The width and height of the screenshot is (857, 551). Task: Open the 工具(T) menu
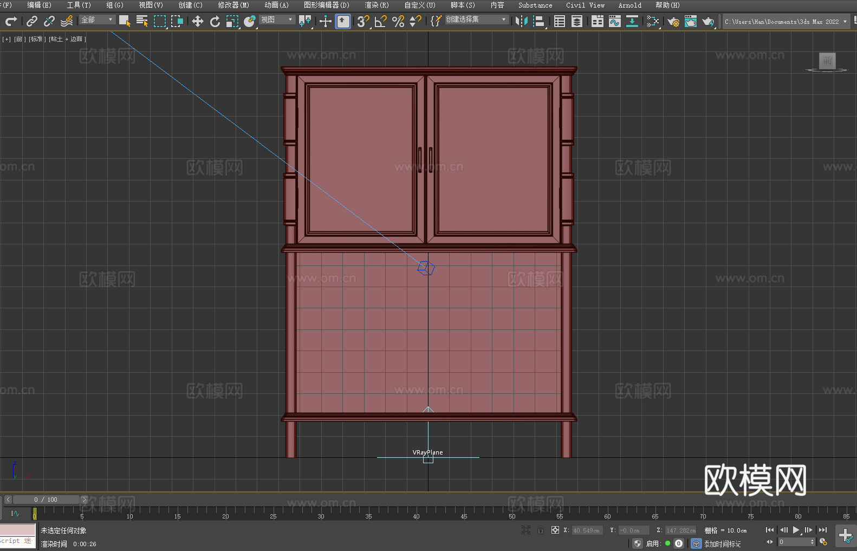point(79,5)
